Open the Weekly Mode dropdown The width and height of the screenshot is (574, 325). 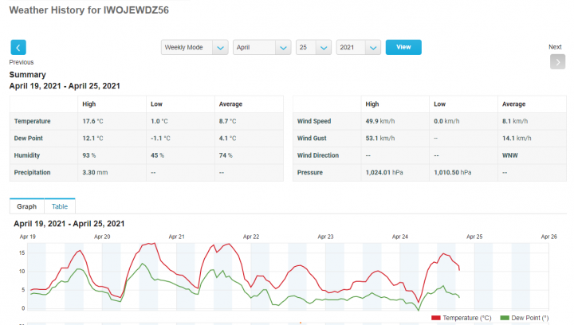[195, 48]
